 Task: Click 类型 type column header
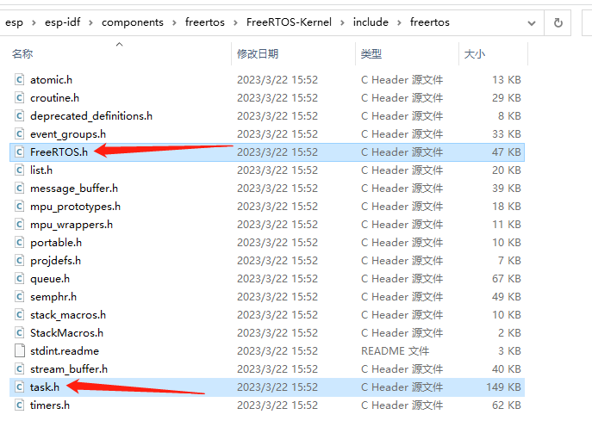[371, 53]
